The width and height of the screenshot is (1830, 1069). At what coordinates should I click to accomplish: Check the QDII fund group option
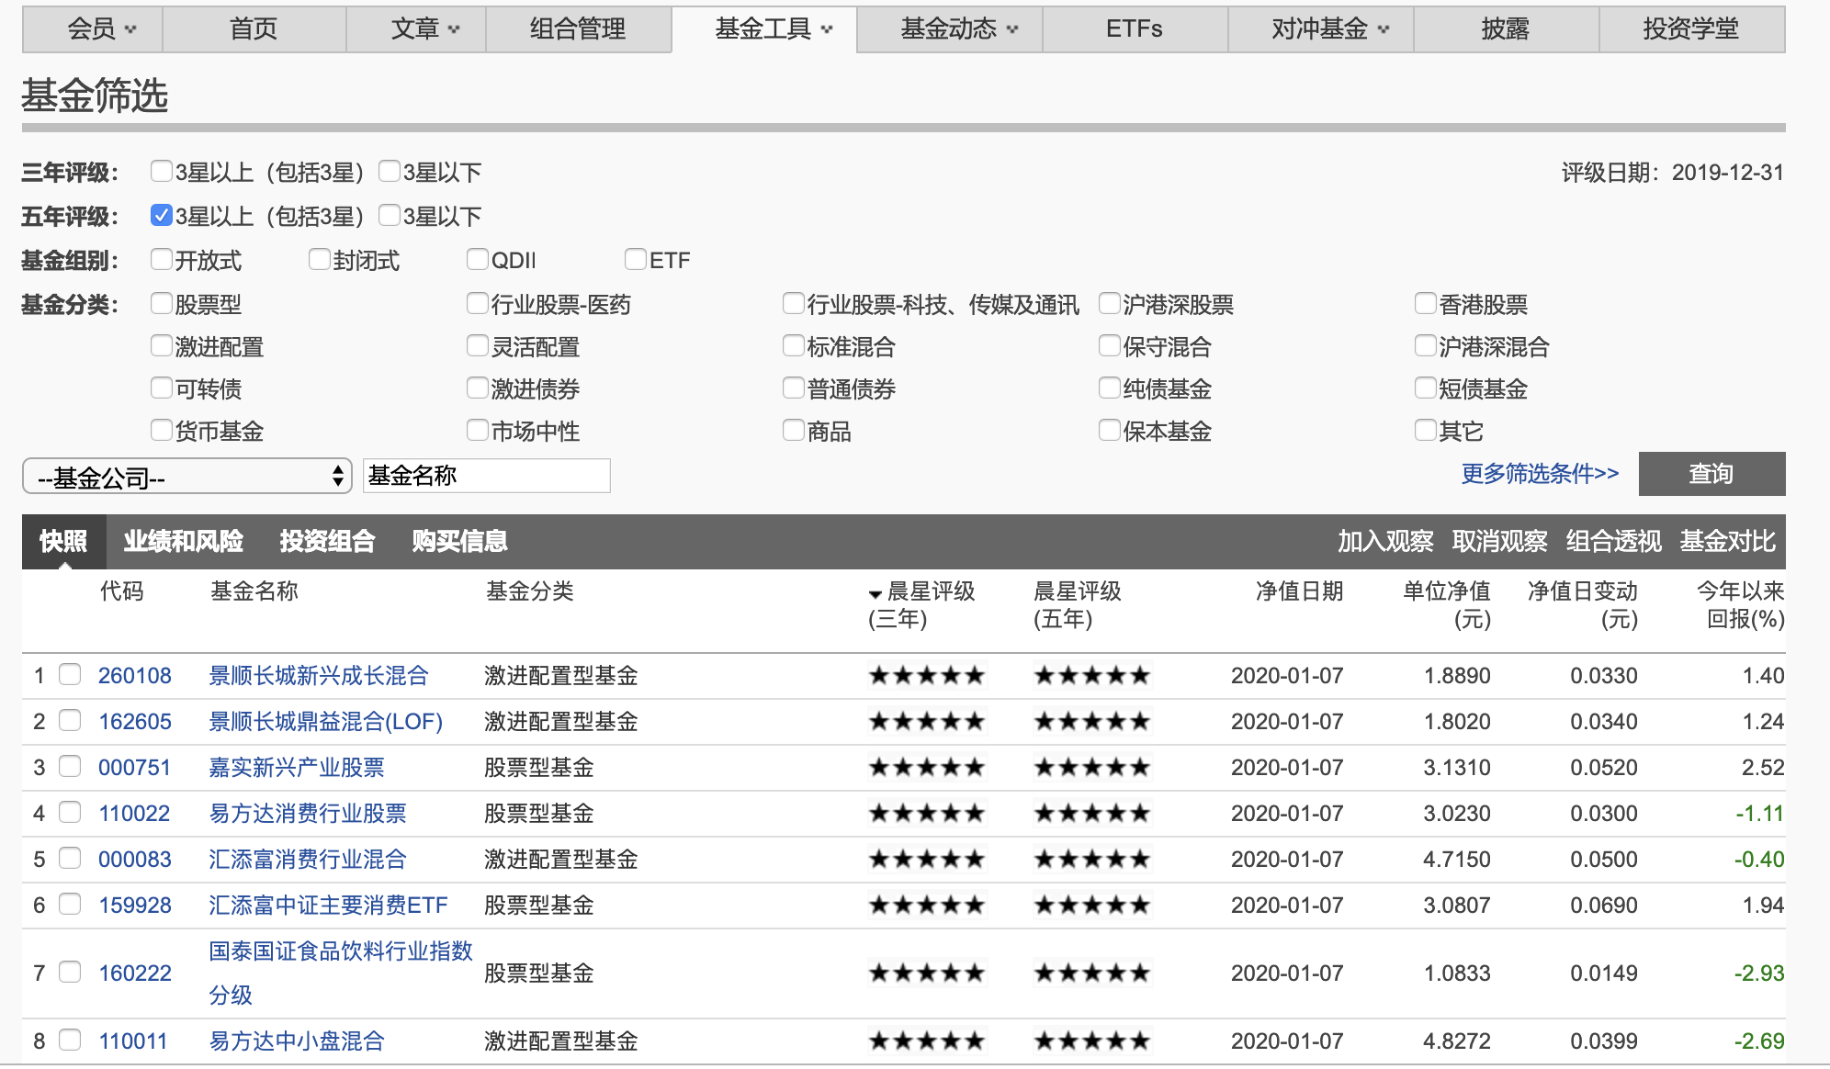point(477,260)
